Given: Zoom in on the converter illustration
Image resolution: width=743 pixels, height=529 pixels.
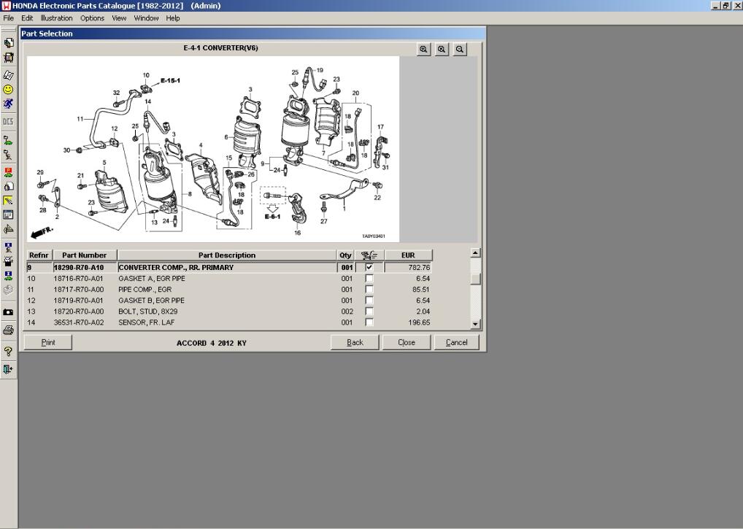Looking at the screenshot, I should 423,50.
